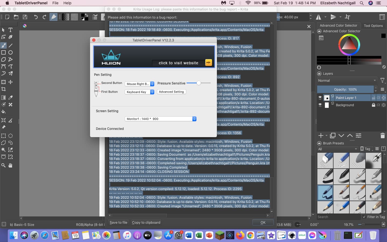The image size is (387, 242).
Task: Move the layer down
Action: click(341, 136)
